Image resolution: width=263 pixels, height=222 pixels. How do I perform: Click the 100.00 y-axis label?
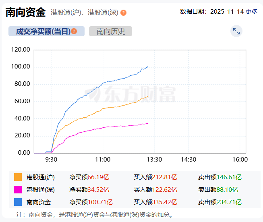coord(21,66)
